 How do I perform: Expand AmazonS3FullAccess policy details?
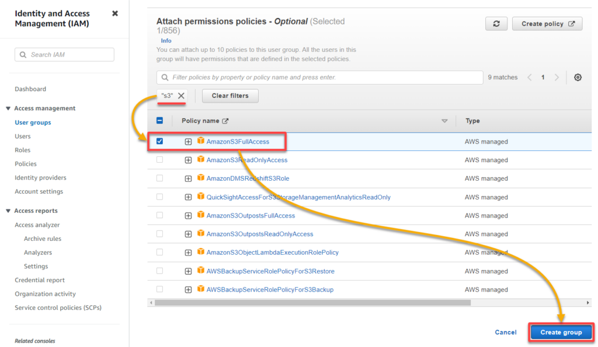pyautogui.click(x=188, y=142)
